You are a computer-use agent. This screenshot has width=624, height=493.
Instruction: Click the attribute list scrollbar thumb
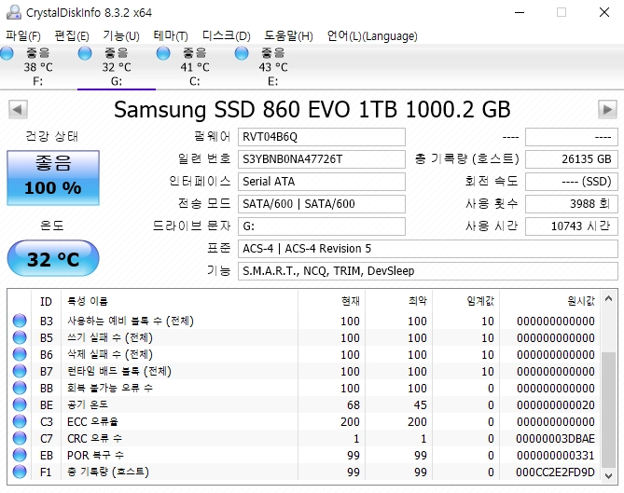608,409
